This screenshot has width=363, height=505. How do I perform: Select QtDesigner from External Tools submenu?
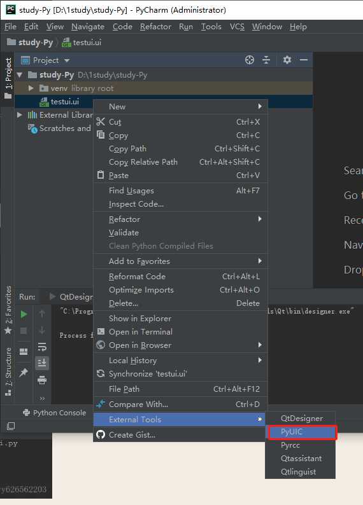tap(301, 418)
